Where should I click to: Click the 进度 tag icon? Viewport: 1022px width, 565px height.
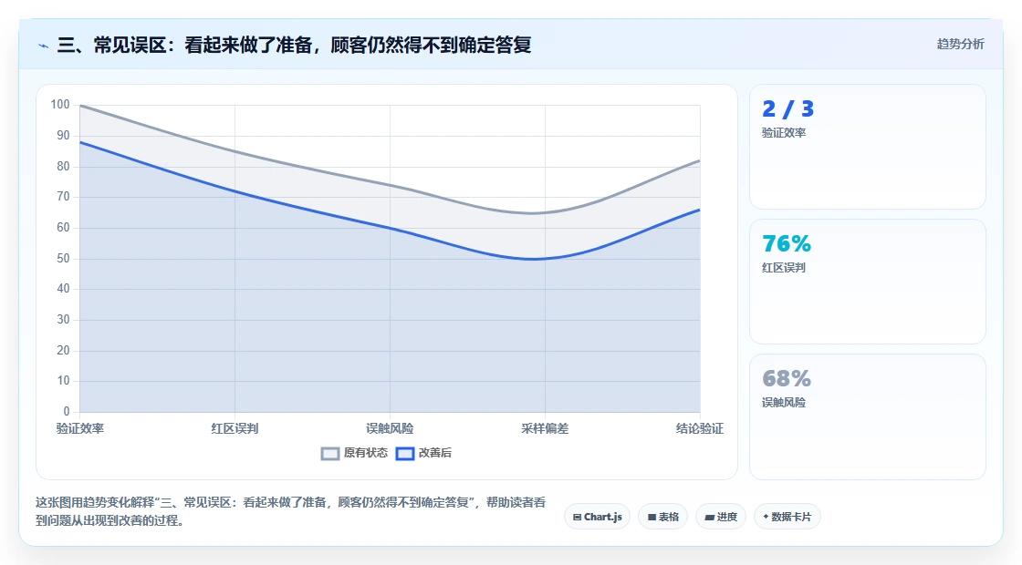click(710, 518)
